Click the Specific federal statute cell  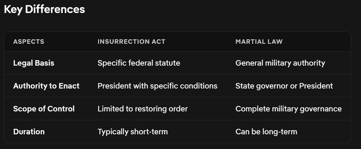[139, 63]
